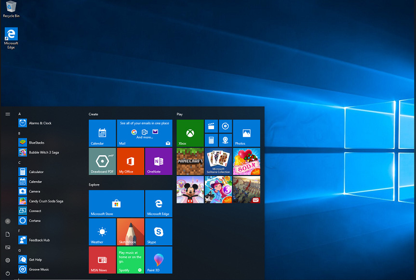The width and height of the screenshot is (416, 280).
Task: Open the Microsoft Store tile
Action: (x=117, y=203)
